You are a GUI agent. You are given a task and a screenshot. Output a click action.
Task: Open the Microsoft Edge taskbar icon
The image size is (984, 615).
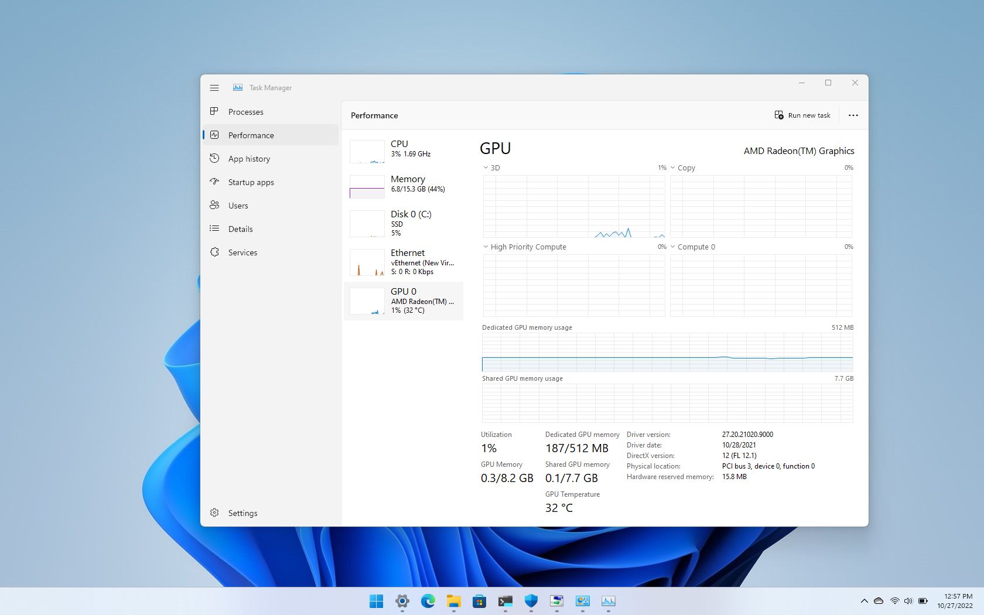tap(428, 602)
